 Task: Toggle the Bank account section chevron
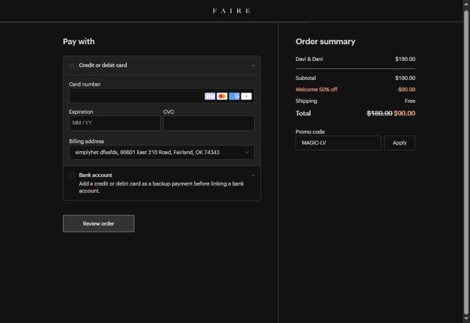pos(253,175)
